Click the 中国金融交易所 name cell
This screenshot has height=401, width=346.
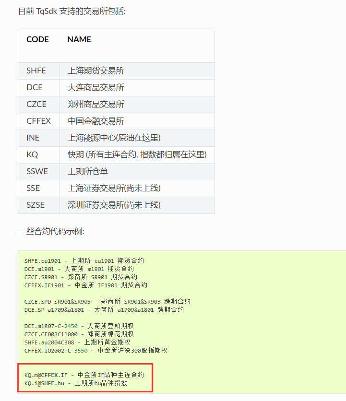click(137, 121)
